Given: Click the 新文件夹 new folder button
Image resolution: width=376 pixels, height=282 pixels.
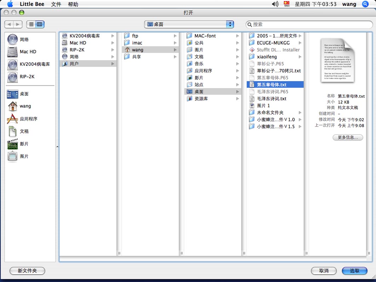Looking at the screenshot, I should (x=27, y=271).
